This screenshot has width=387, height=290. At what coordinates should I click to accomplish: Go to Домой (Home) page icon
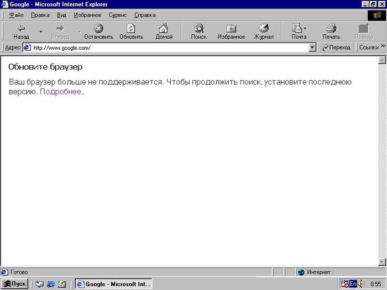(164, 29)
